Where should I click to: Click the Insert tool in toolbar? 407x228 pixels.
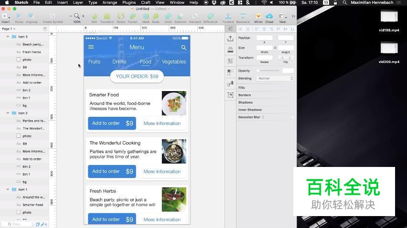pyautogui.click(x=5, y=16)
